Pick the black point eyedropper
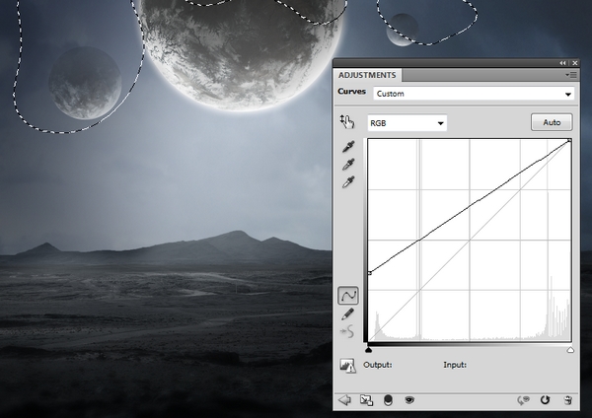Image resolution: width=592 pixels, height=418 pixels. tap(348, 147)
